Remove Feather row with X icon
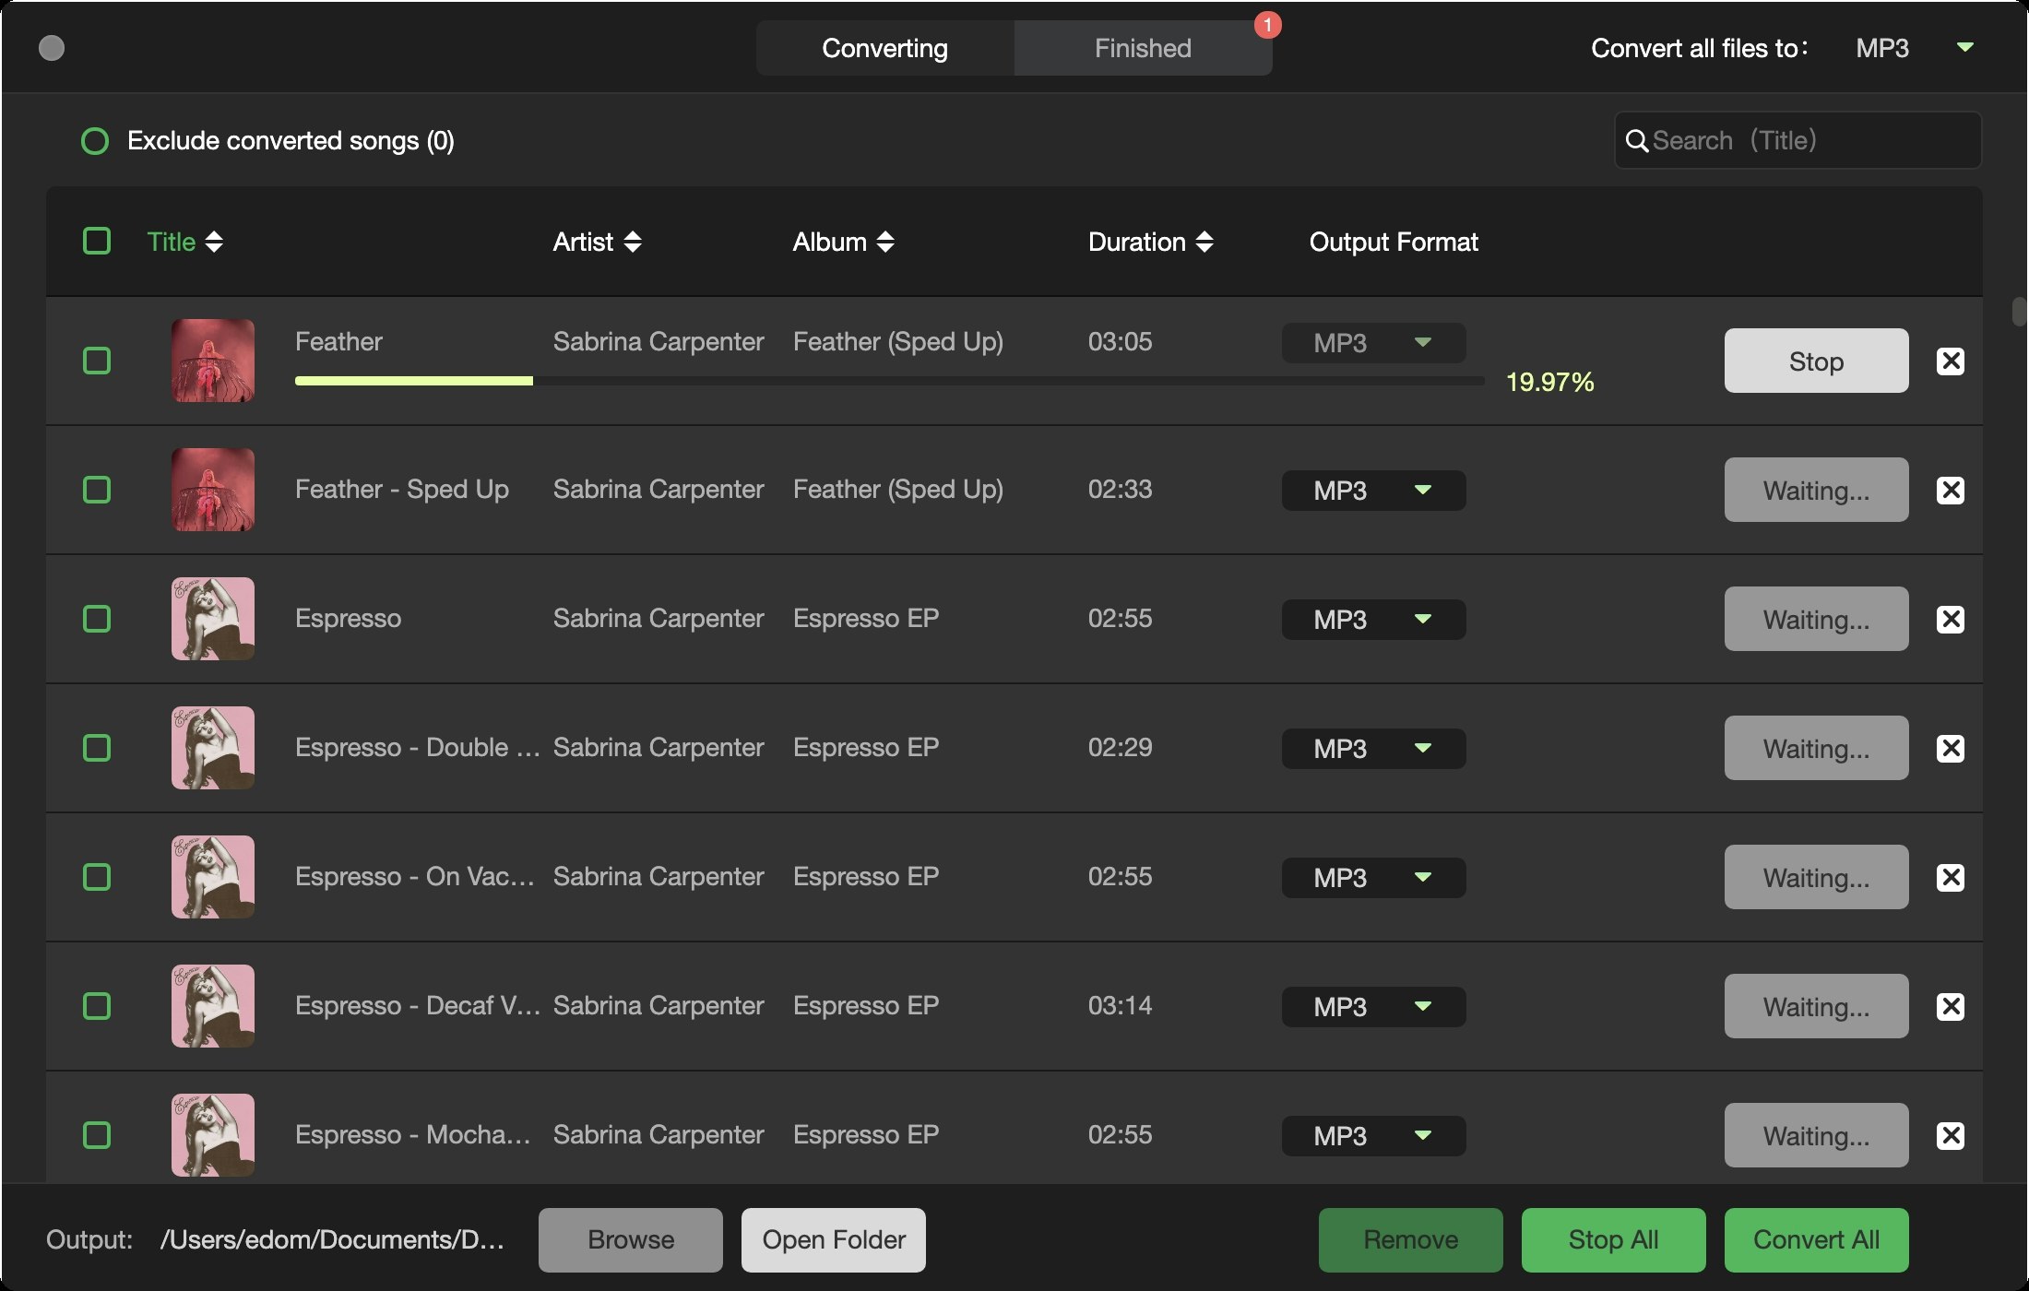Screen dimensions: 2029x1291 1951,361
